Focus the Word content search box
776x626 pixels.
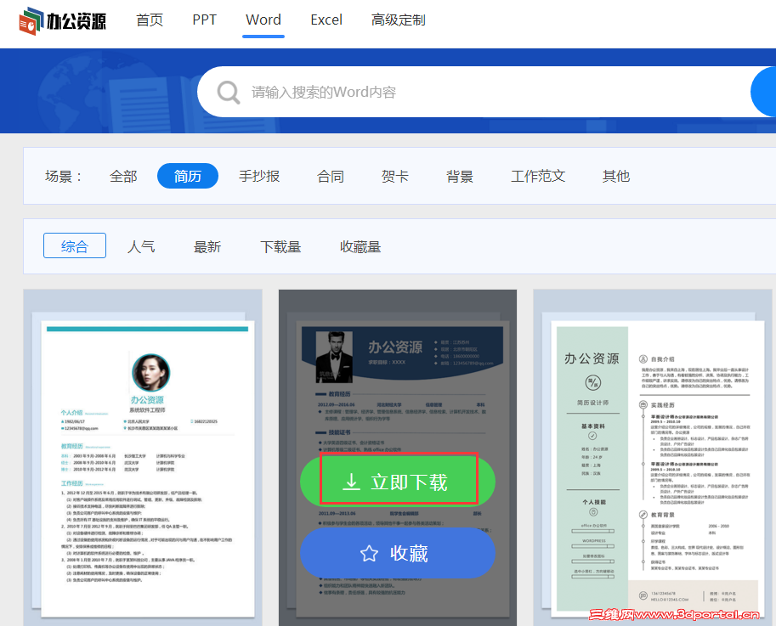tap(475, 92)
